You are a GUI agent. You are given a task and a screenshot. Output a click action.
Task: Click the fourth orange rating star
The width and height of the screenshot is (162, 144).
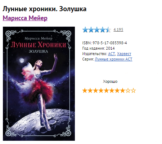click(101, 90)
